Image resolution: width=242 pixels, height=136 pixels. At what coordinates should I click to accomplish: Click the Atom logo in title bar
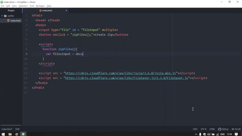[2, 2]
